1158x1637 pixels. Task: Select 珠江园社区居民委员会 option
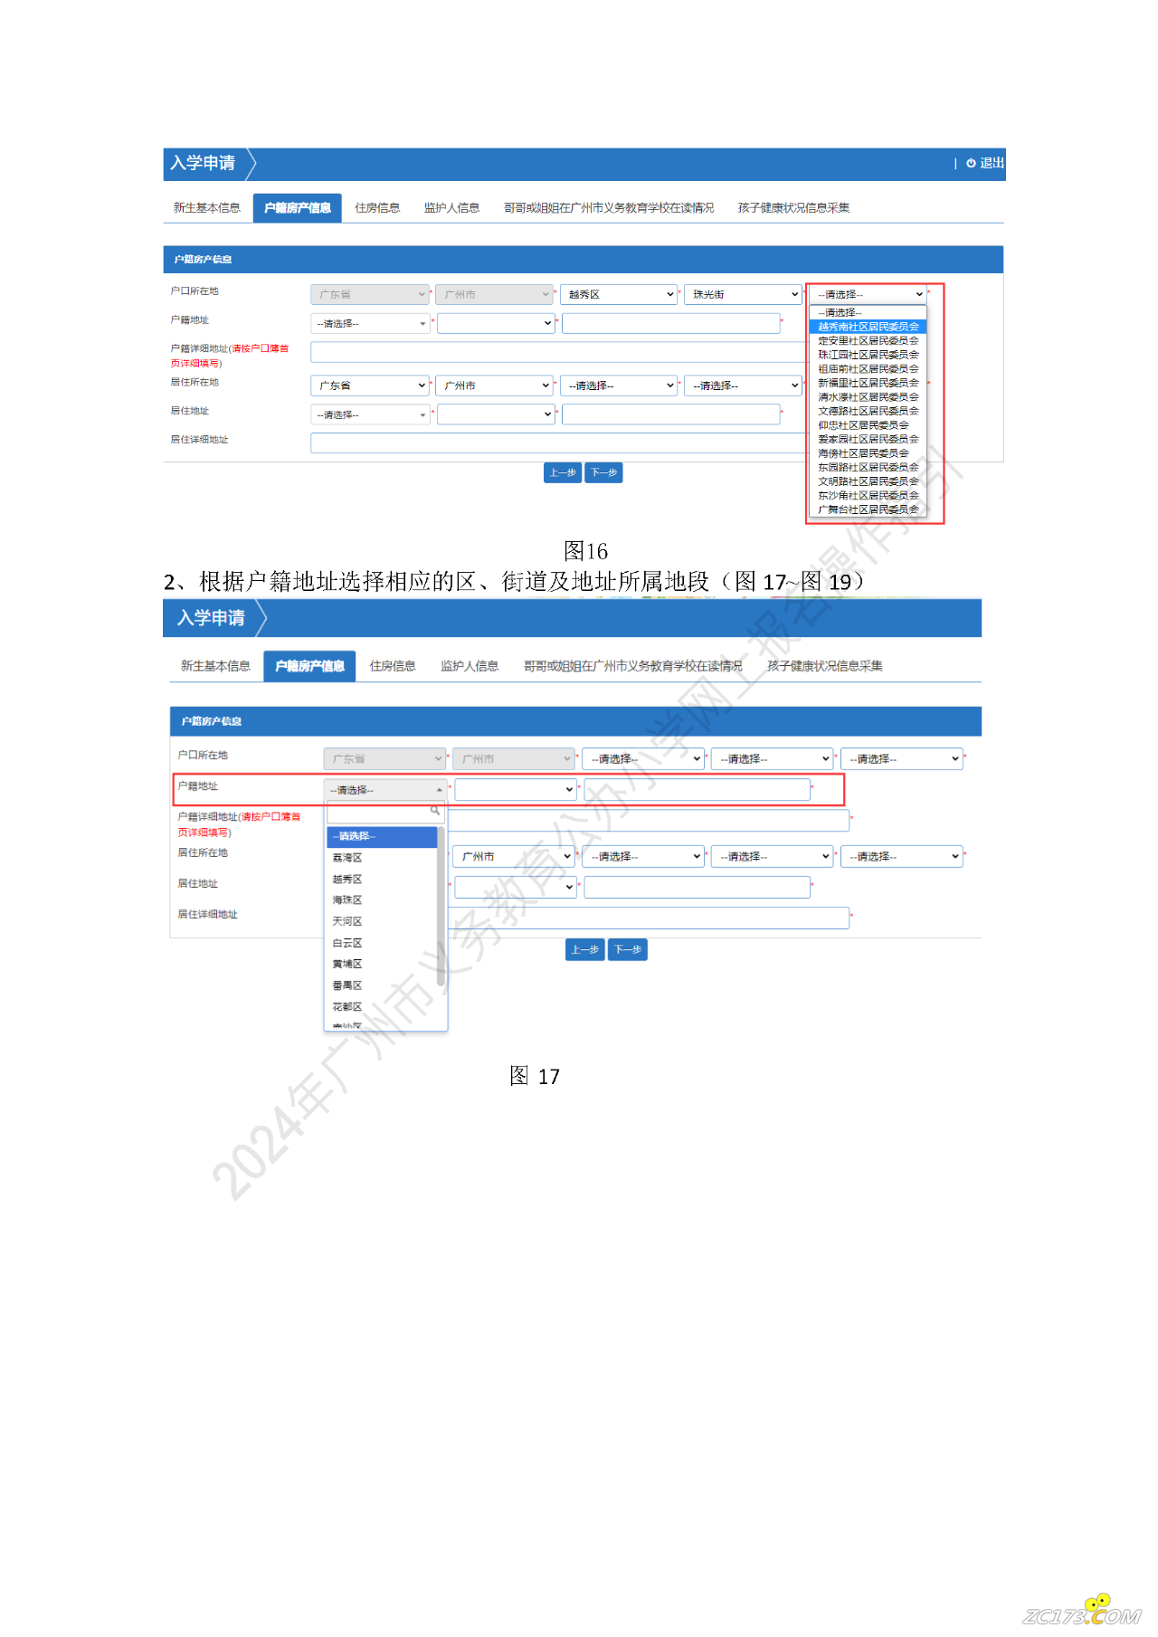coord(868,355)
